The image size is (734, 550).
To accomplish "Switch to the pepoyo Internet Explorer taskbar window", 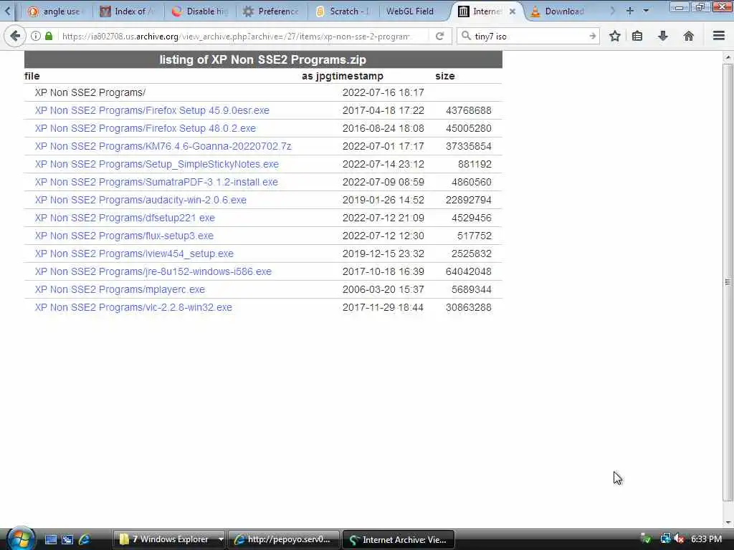I will [x=284, y=539].
